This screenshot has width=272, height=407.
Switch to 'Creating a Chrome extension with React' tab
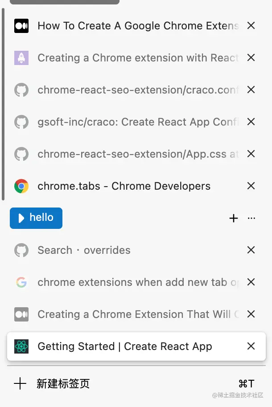pyautogui.click(x=138, y=58)
